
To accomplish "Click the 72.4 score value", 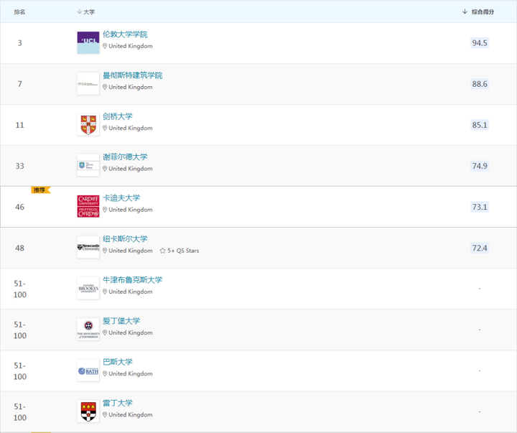I will (480, 248).
